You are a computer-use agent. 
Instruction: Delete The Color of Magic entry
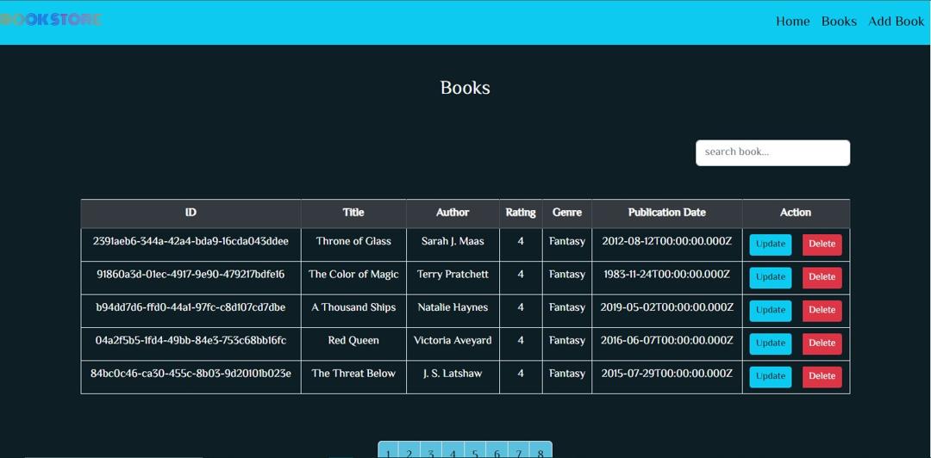[x=822, y=278]
